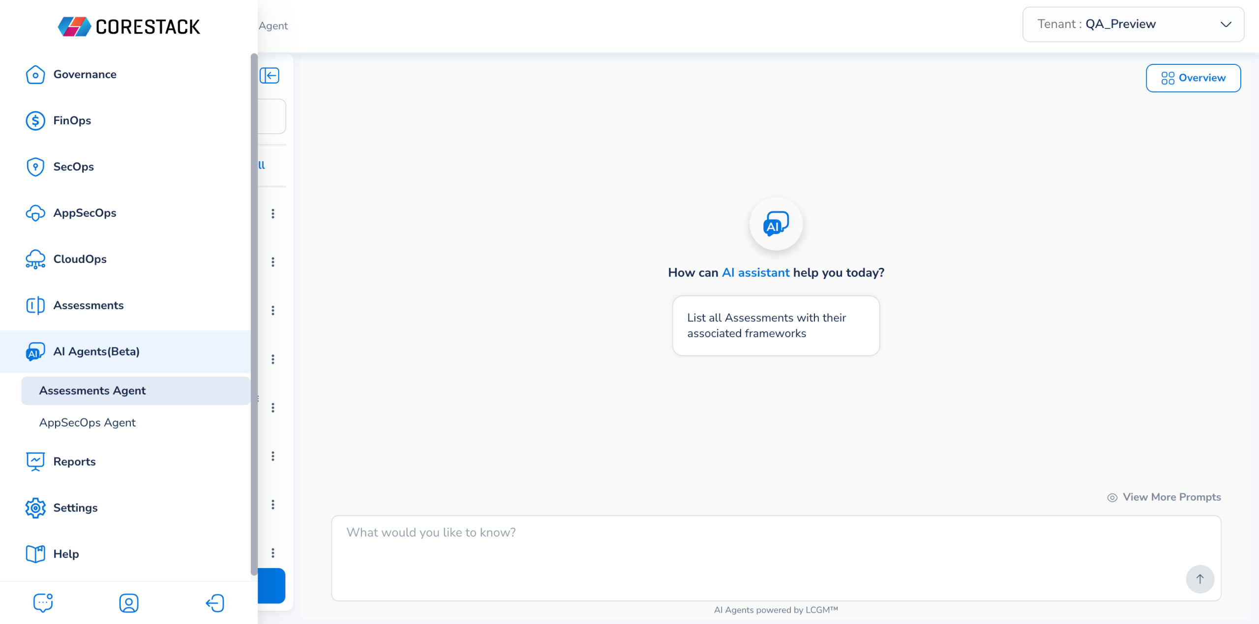
Task: Open the first chat's three-dot menu
Action: [x=273, y=214]
